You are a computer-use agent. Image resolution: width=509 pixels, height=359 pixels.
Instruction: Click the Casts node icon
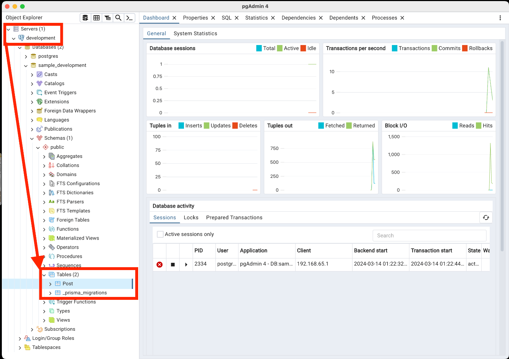point(40,74)
